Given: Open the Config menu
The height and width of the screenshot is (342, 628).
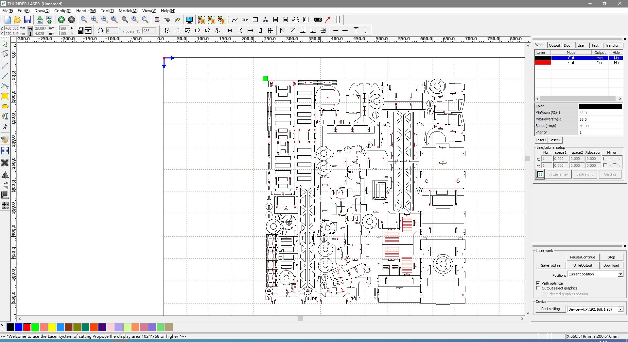Looking at the screenshot, I should [63, 10].
